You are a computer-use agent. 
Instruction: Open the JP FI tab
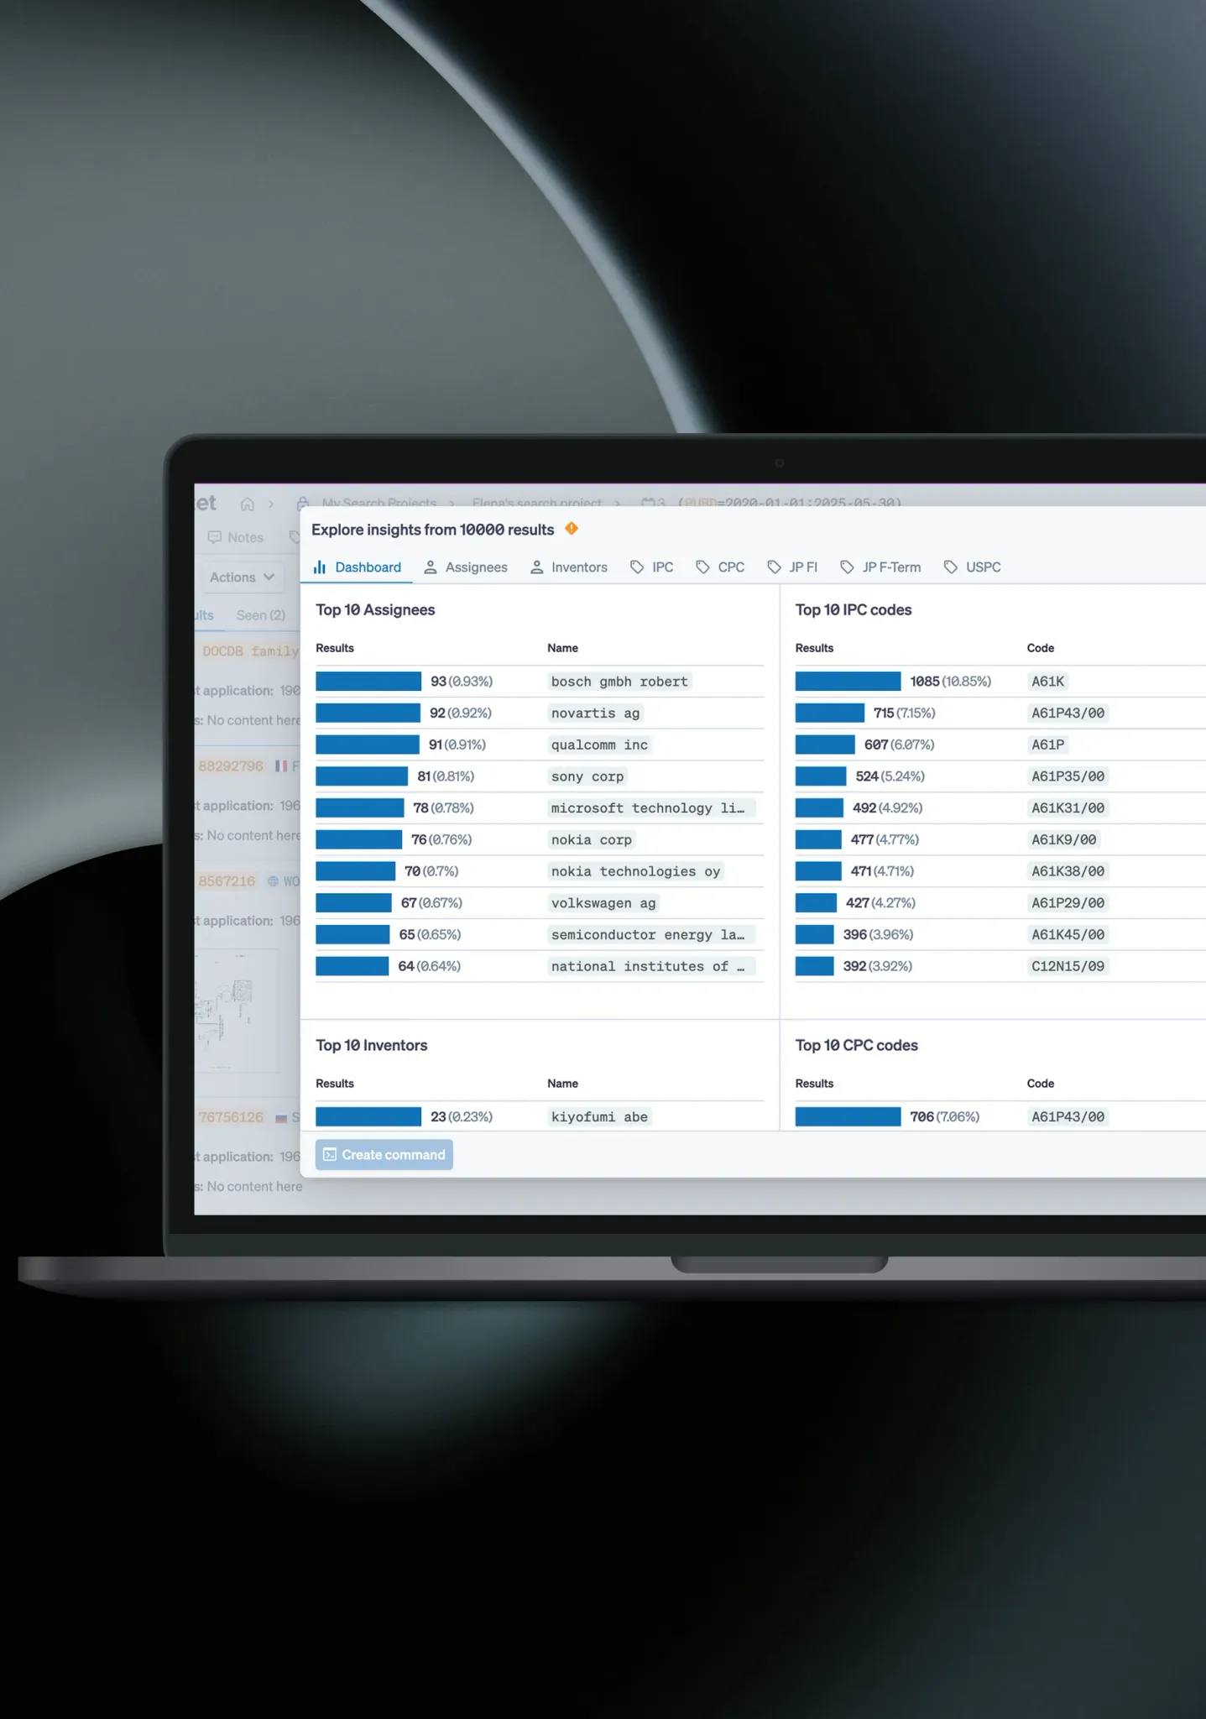click(792, 567)
